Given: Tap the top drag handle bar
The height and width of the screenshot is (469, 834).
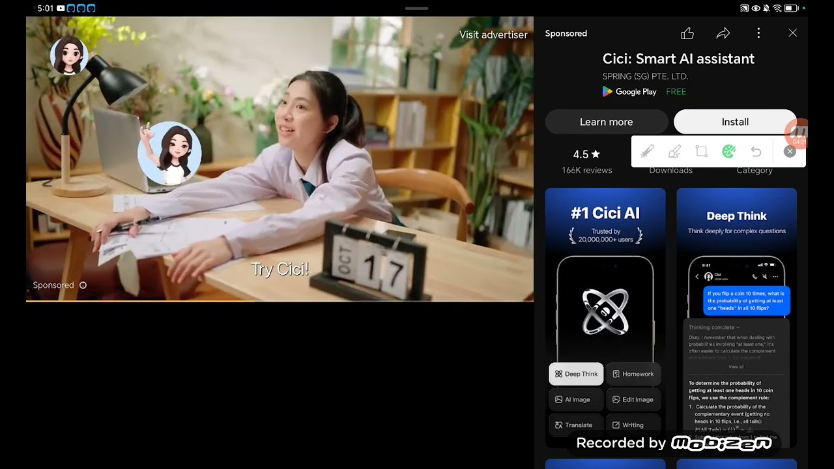Looking at the screenshot, I should tap(416, 8).
